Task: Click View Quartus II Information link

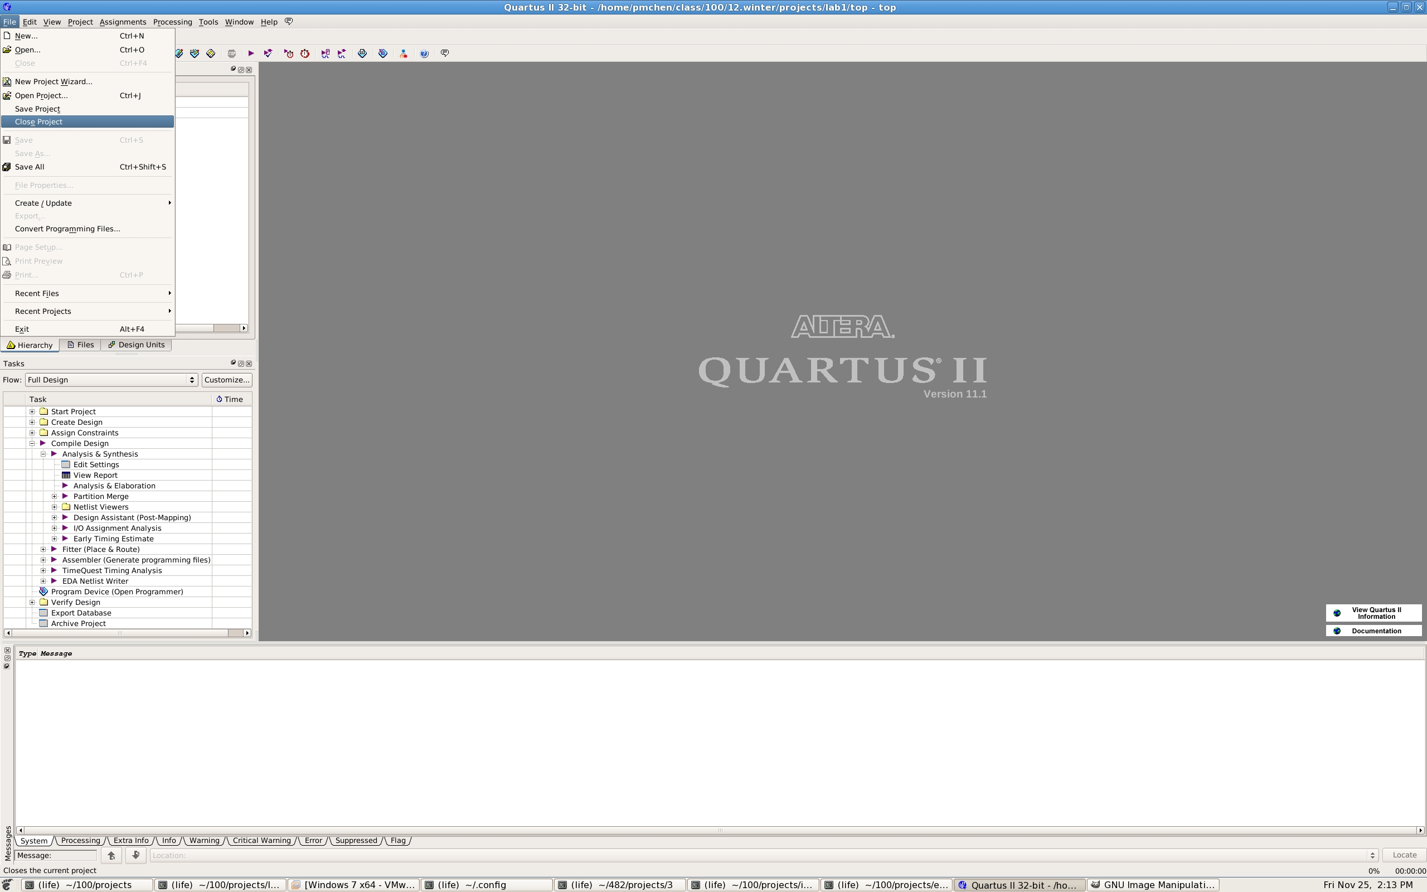Action: pyautogui.click(x=1374, y=613)
